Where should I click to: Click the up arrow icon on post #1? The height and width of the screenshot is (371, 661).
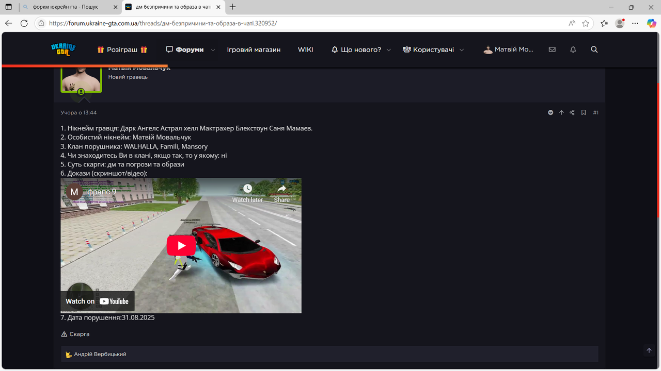click(561, 112)
